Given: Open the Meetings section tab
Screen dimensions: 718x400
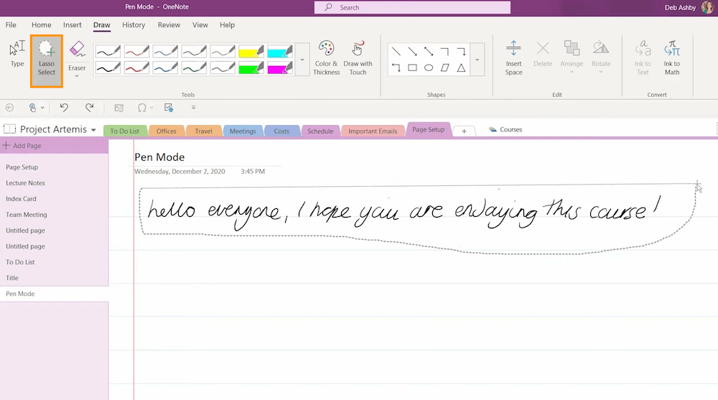Looking at the screenshot, I should click(x=243, y=131).
